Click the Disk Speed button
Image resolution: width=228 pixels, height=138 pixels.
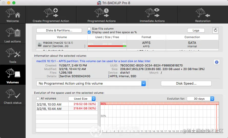tap(186, 83)
